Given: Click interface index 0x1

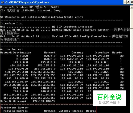Looking at the screenshot, I should 3,27.
